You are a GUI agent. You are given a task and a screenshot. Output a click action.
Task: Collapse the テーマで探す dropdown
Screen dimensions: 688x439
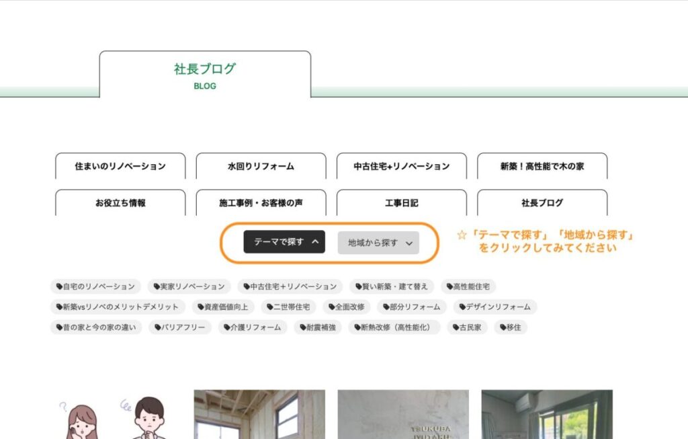click(x=284, y=242)
